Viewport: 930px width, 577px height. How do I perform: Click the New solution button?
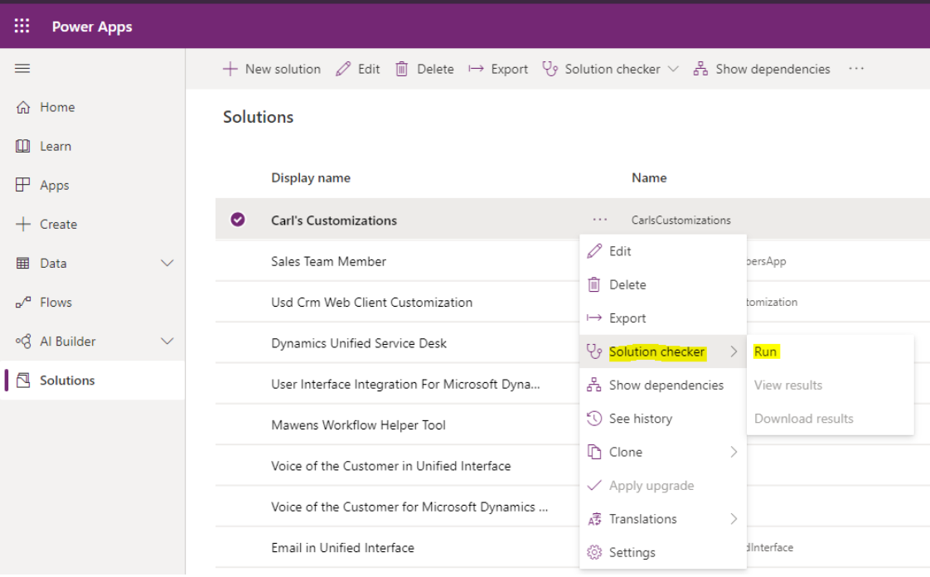point(272,69)
